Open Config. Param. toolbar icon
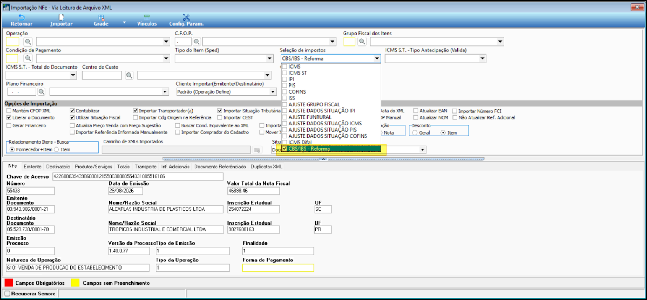This screenshot has height=300, width=647. point(186,18)
